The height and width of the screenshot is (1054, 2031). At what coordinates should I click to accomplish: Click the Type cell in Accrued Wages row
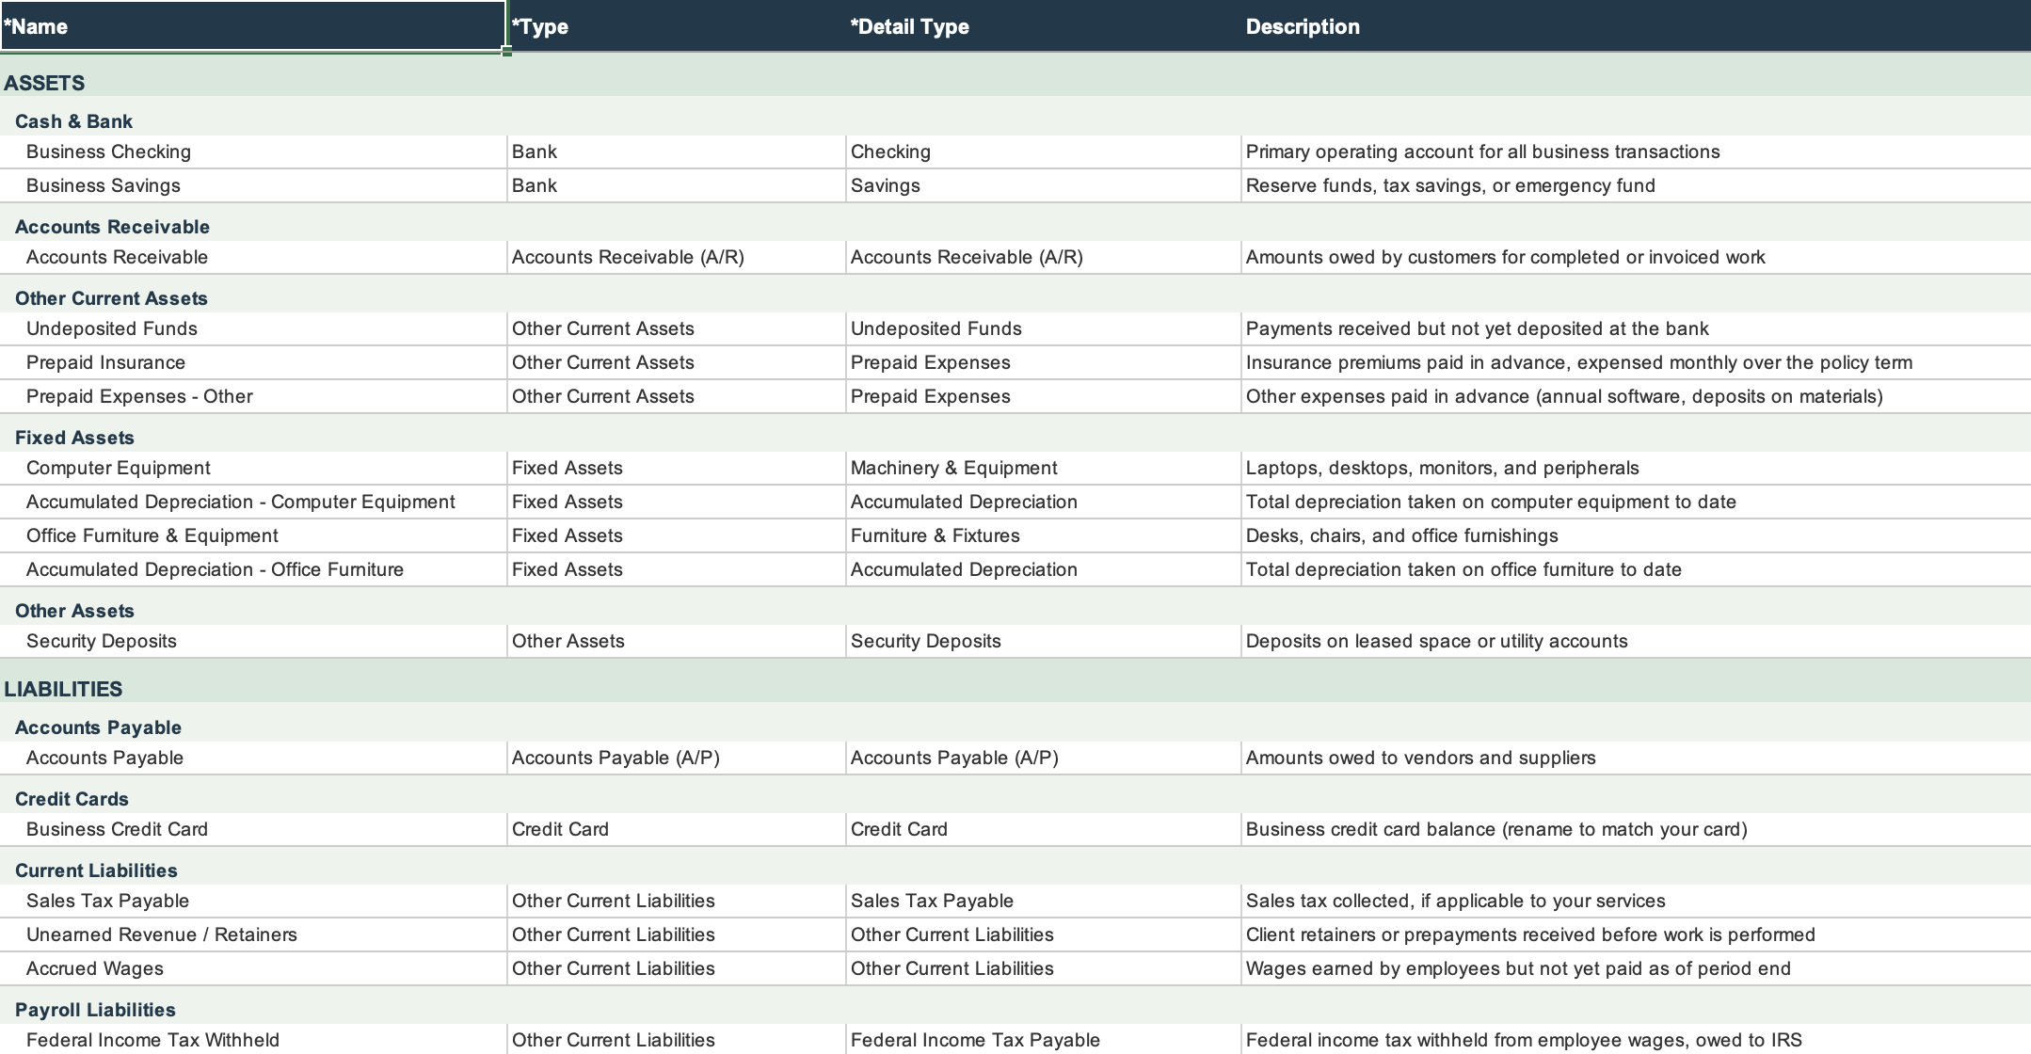pyautogui.click(x=677, y=968)
